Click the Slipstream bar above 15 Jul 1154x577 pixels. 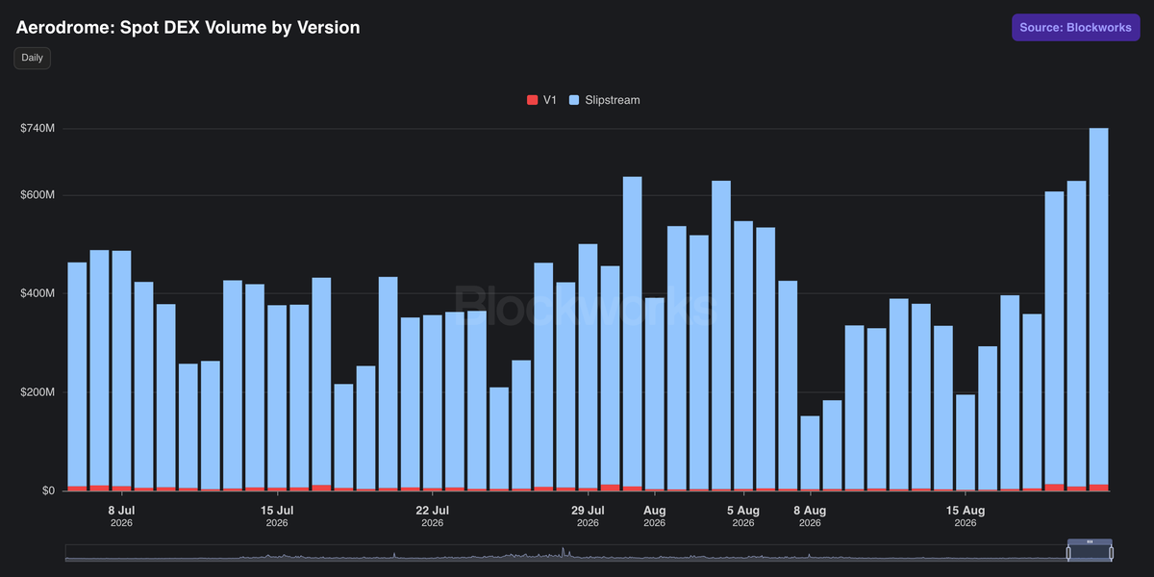tap(277, 396)
